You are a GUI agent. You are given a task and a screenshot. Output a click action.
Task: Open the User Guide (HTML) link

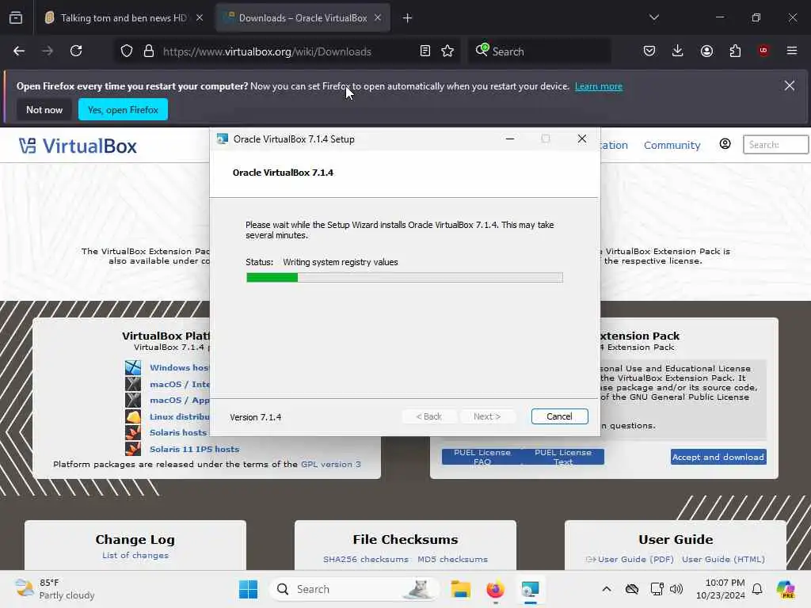[723, 560]
